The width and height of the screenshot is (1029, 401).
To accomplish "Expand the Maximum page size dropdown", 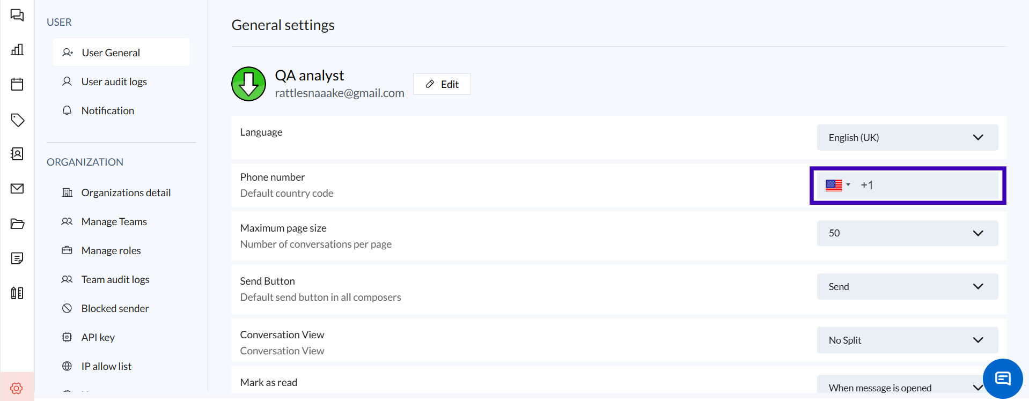I will pyautogui.click(x=907, y=233).
